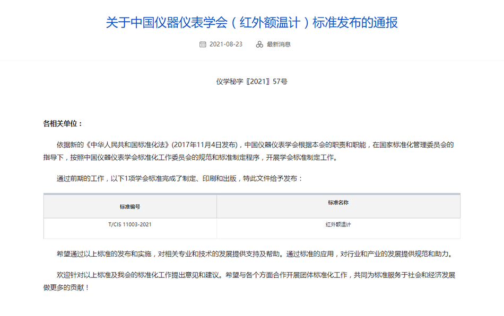Click document number 仪学秘字〖2021〗57号
The image size is (504, 316).
coord(251,82)
